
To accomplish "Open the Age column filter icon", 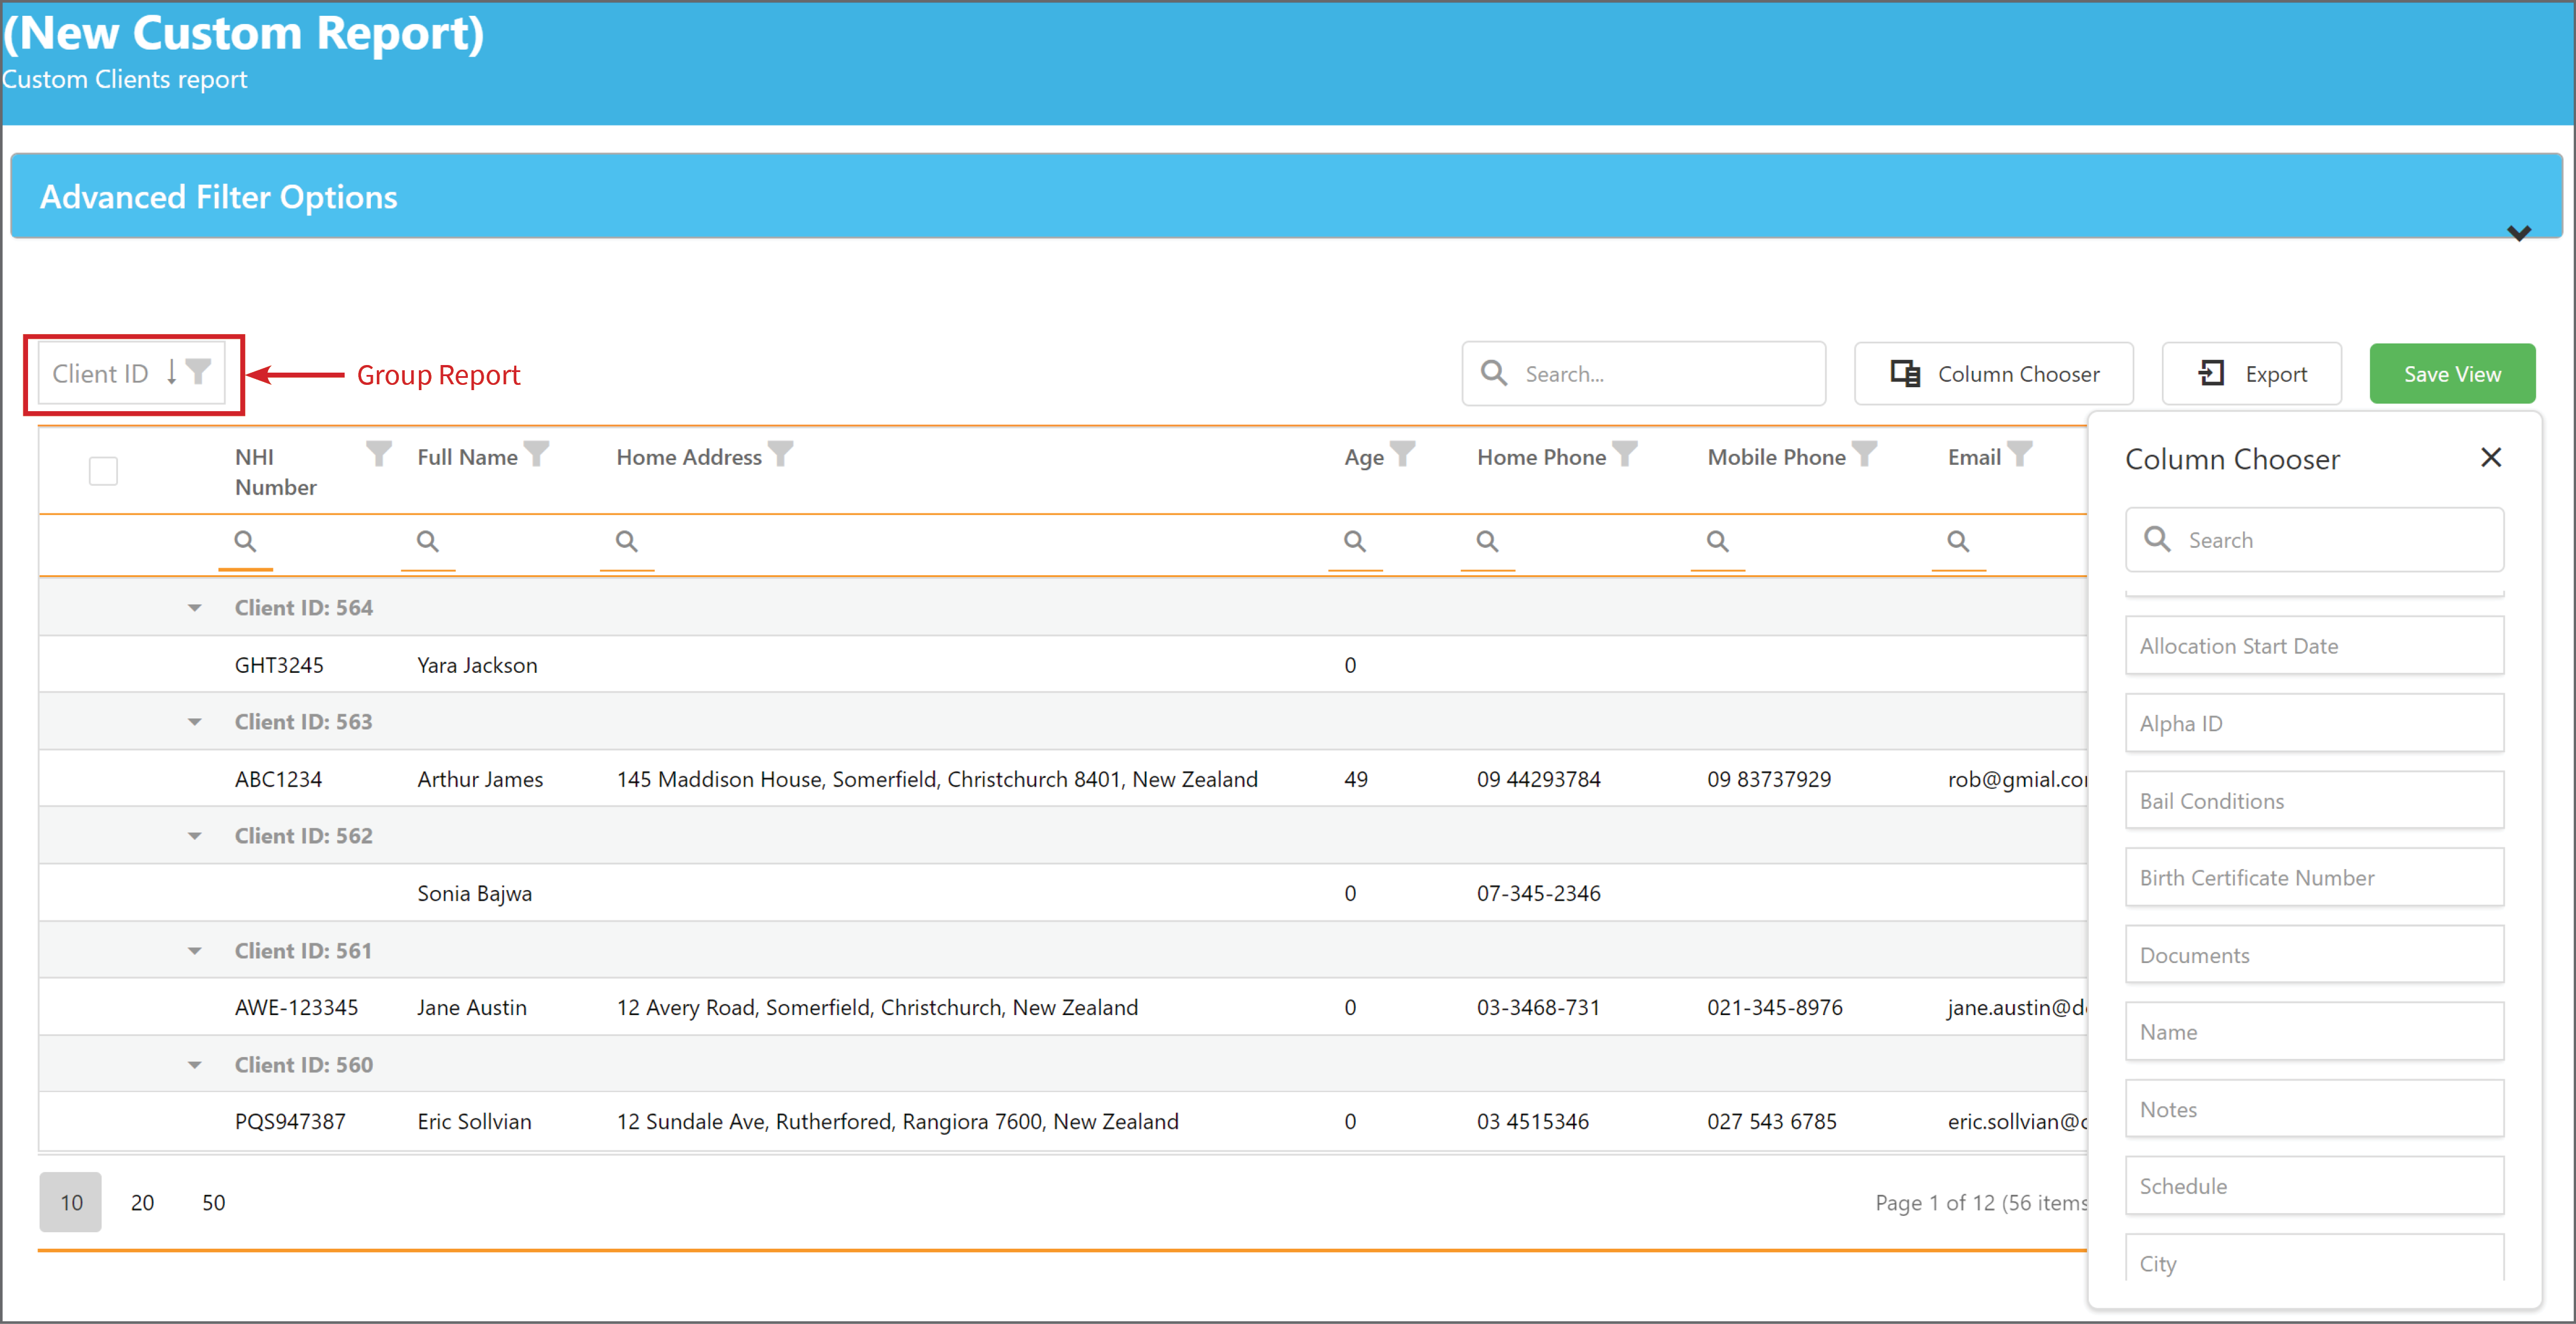I will click(x=1403, y=454).
